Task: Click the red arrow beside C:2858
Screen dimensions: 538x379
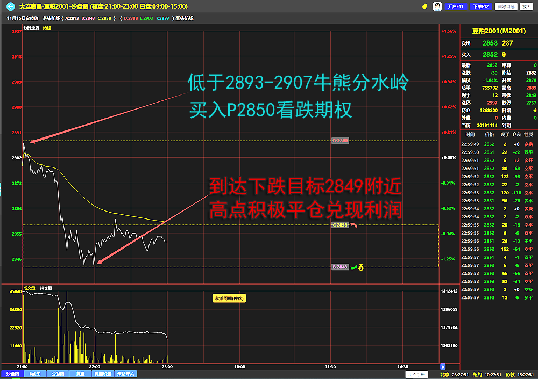Action: [354, 225]
